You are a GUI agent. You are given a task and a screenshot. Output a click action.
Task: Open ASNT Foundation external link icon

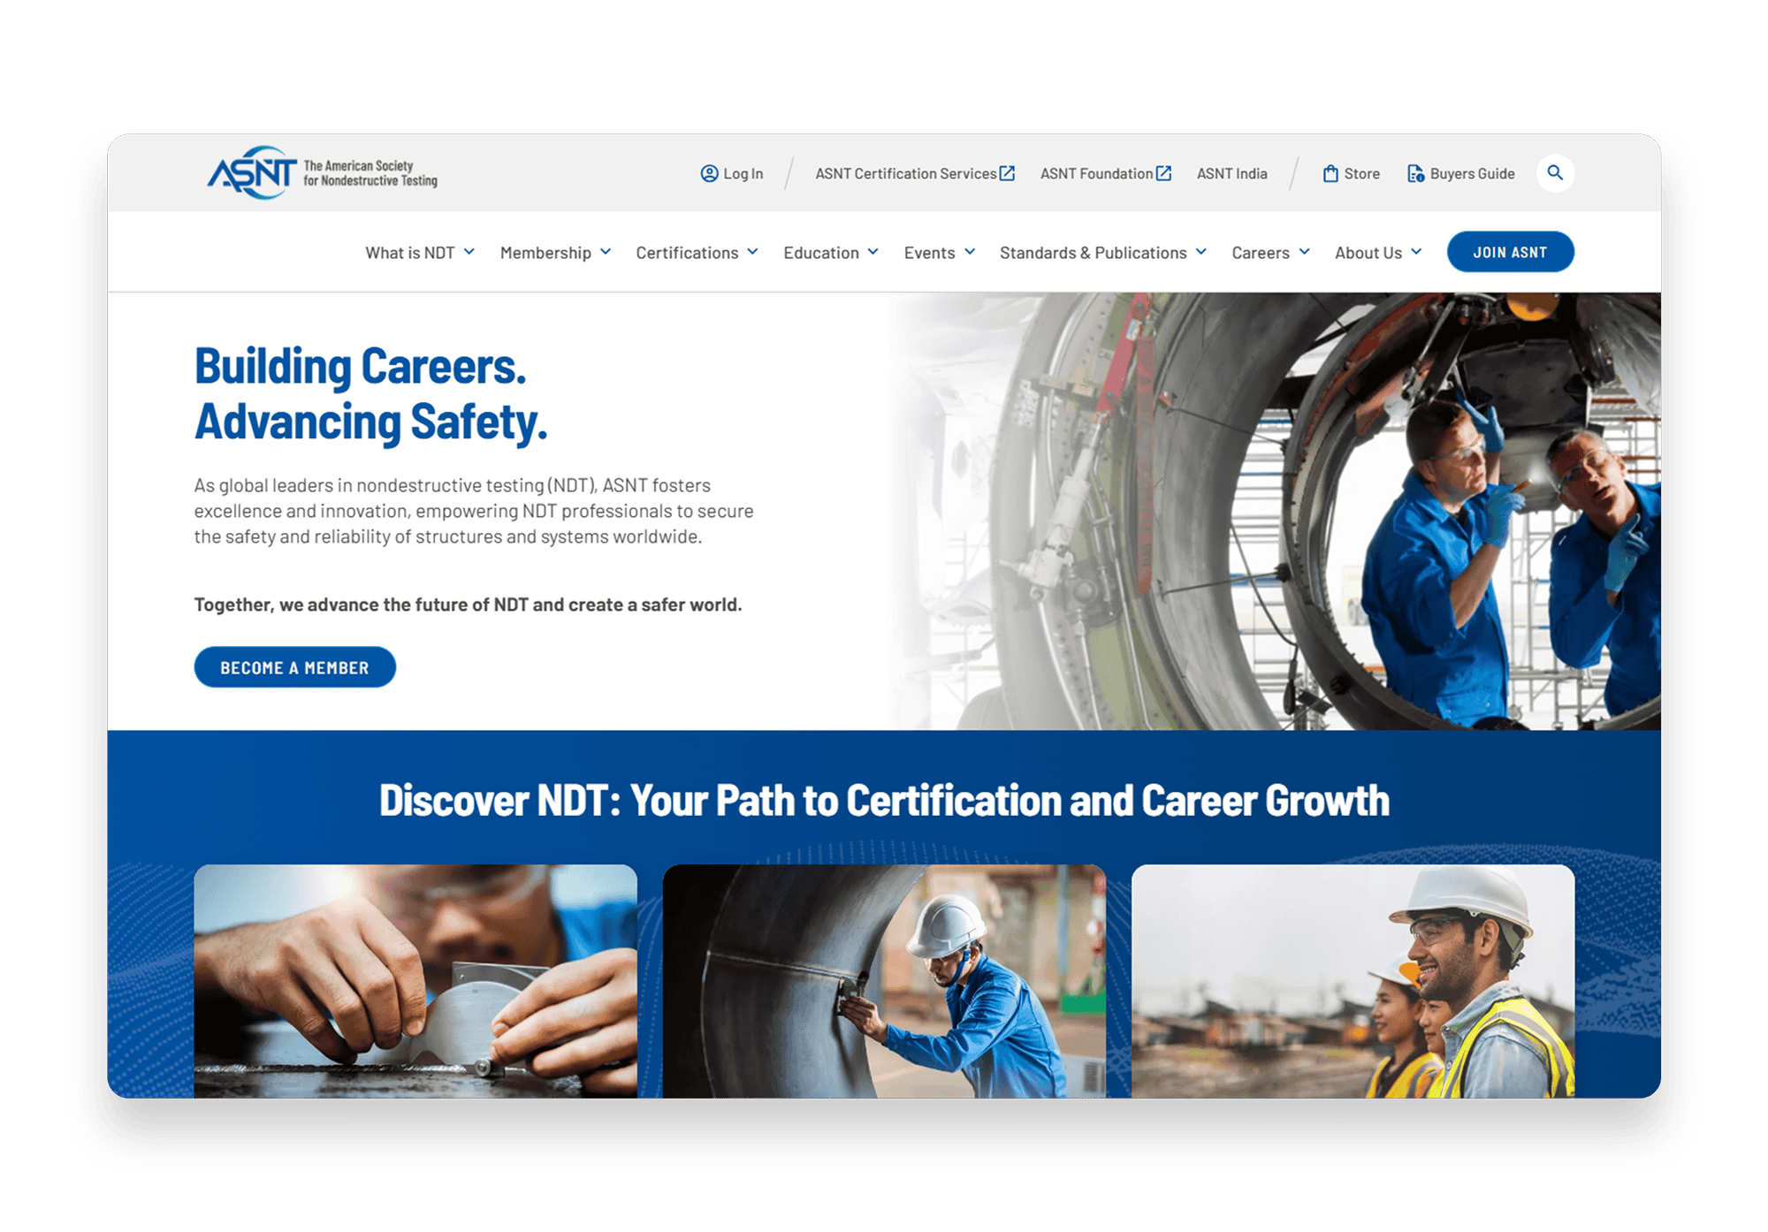click(1160, 173)
